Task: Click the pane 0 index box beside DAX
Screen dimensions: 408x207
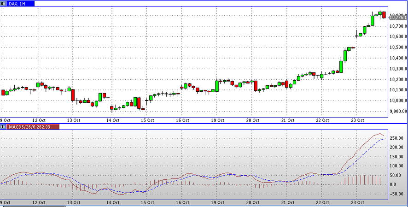Action: tap(3, 3)
